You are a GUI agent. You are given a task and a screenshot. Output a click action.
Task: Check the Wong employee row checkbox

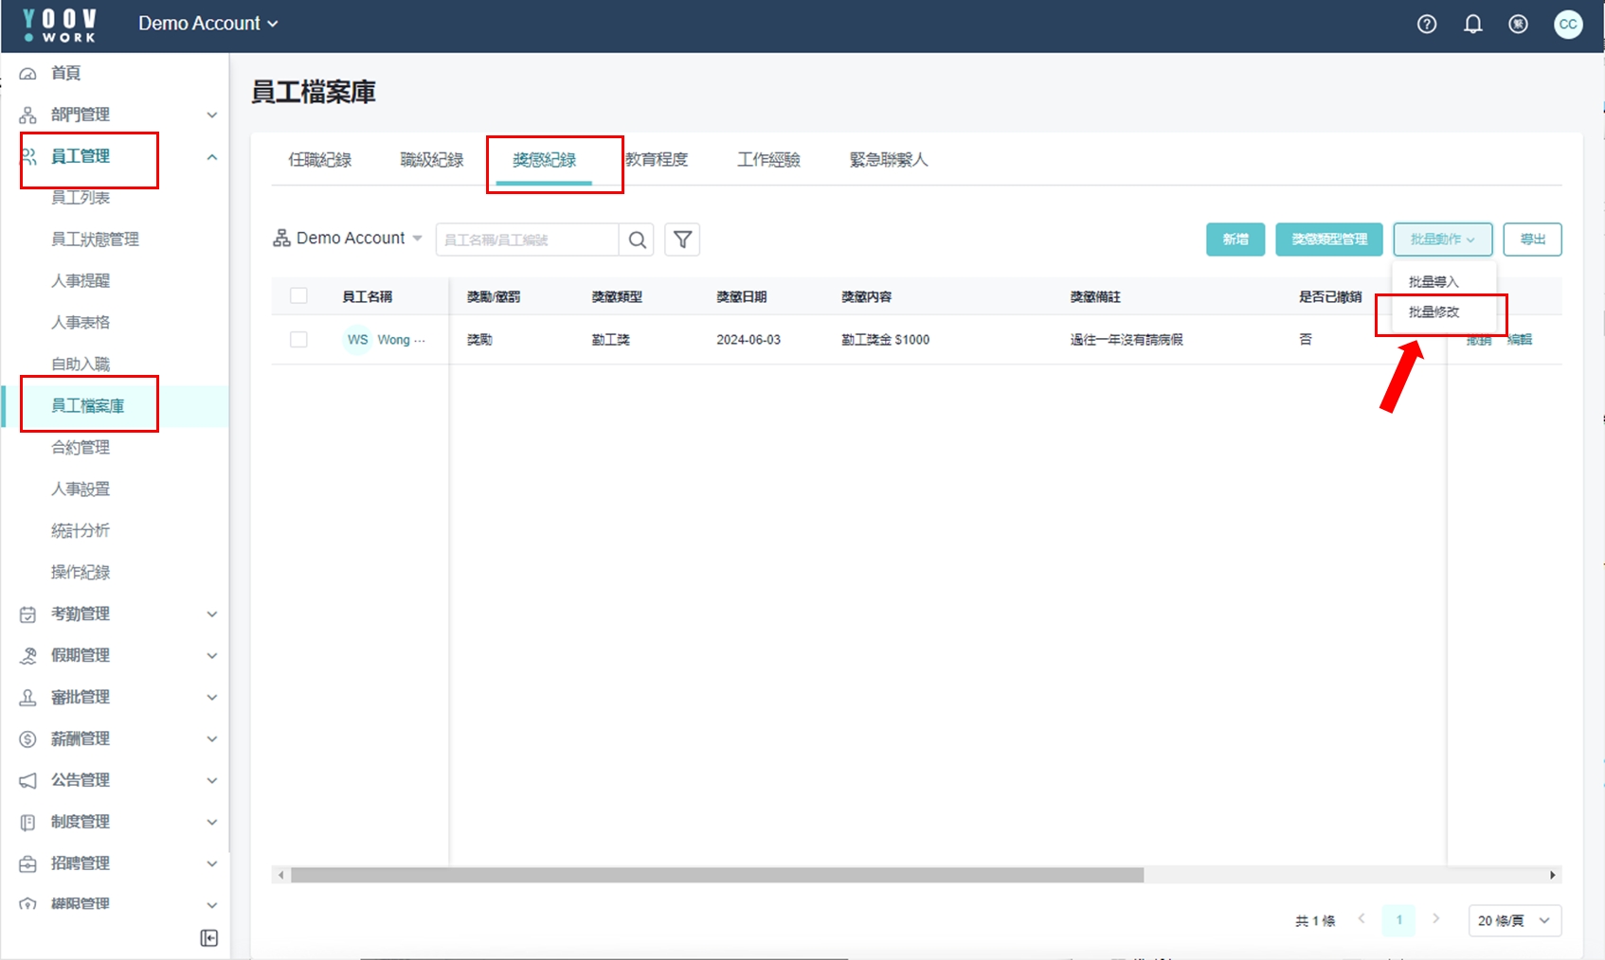tap(298, 340)
